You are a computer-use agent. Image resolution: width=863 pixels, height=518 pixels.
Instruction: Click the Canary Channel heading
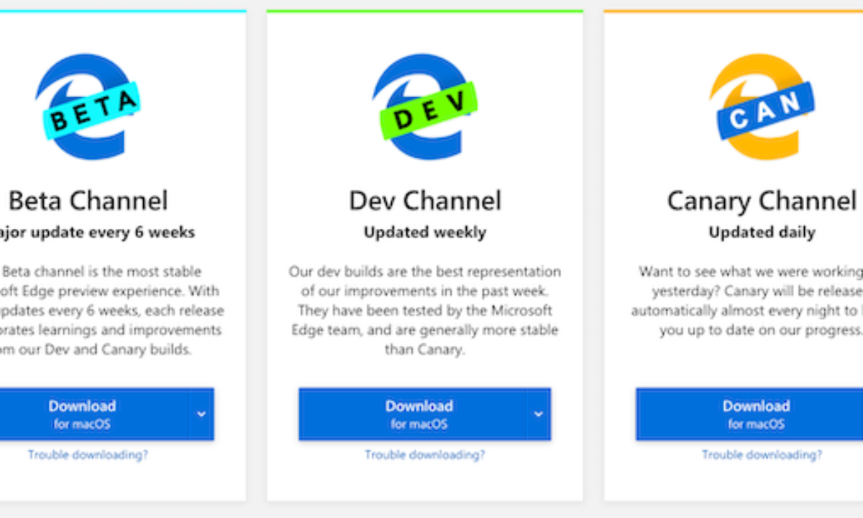[762, 201]
